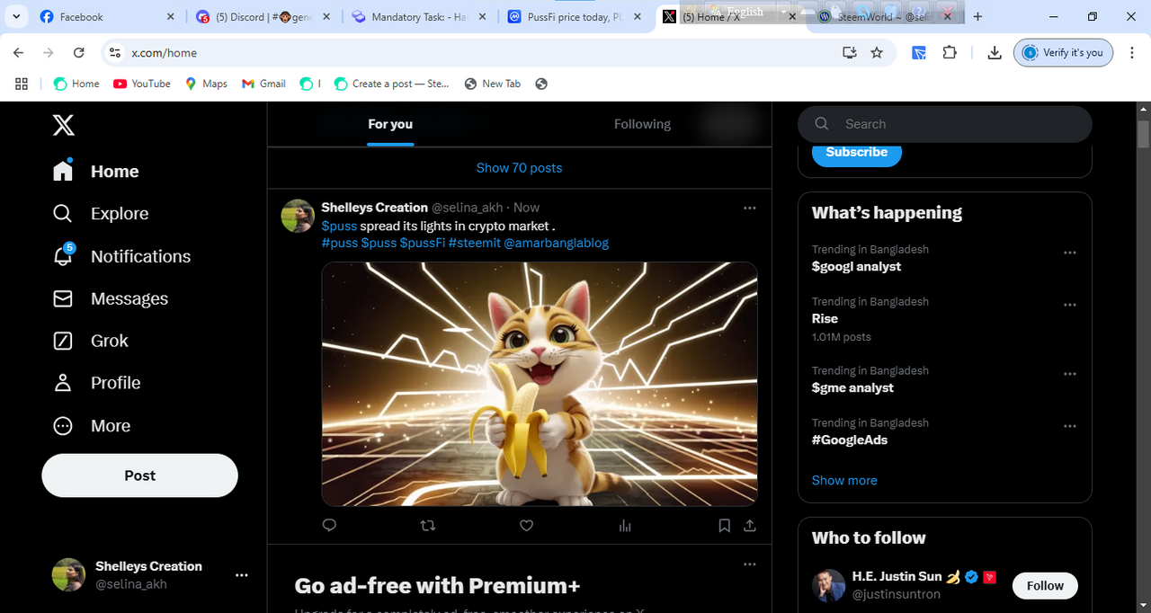Bookmark this page with star icon
The width and height of the screenshot is (1151, 613).
(877, 53)
